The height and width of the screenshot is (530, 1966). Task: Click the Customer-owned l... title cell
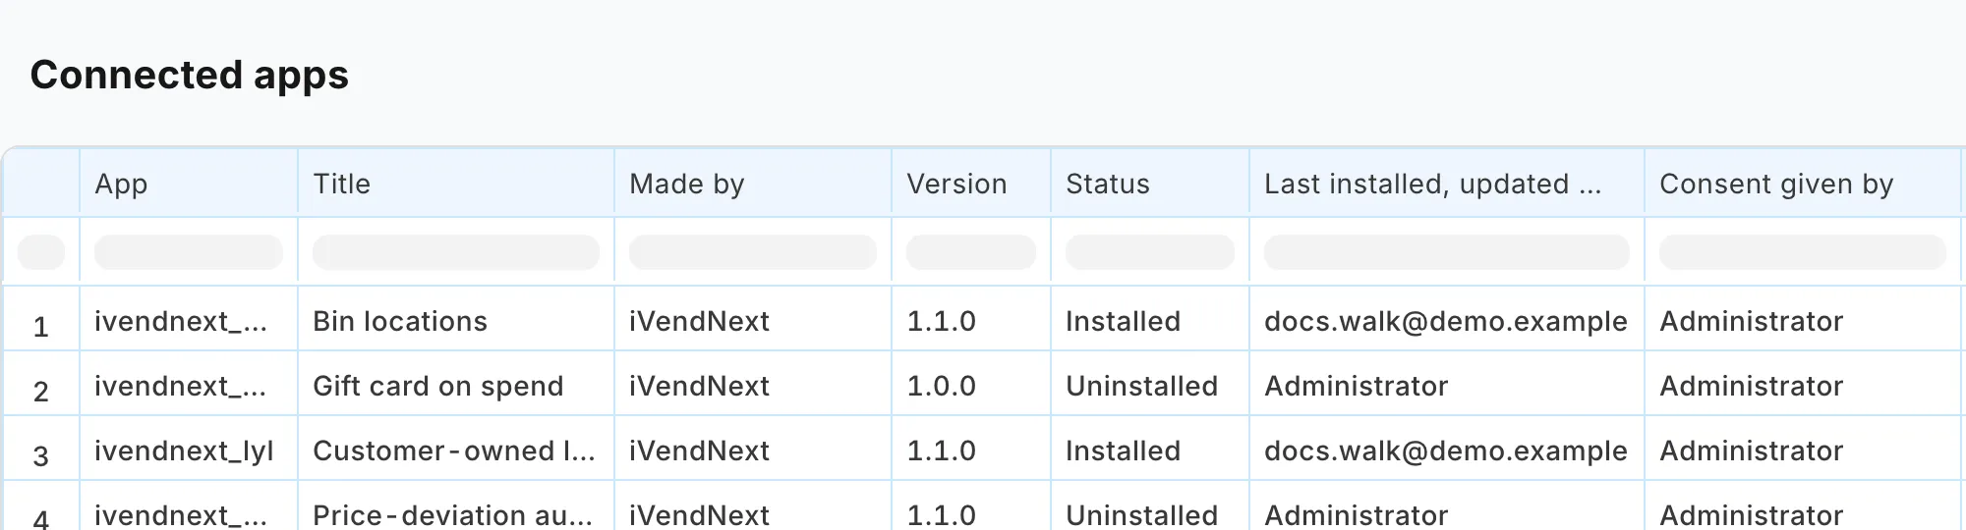[456, 450]
